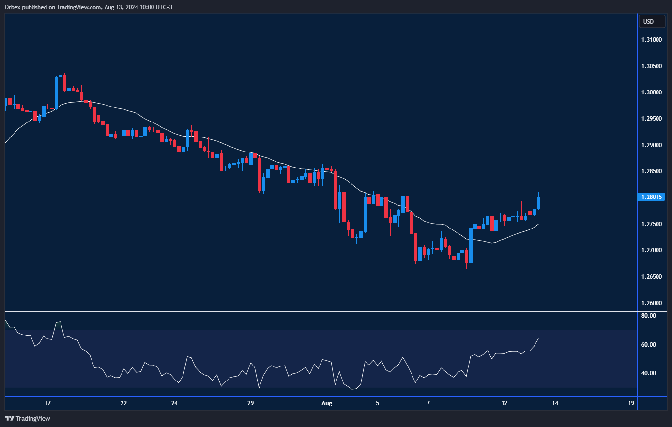This screenshot has height=427, width=672.
Task: Click the Orbex published on TradingView.com header text
Action: [x=89, y=7]
